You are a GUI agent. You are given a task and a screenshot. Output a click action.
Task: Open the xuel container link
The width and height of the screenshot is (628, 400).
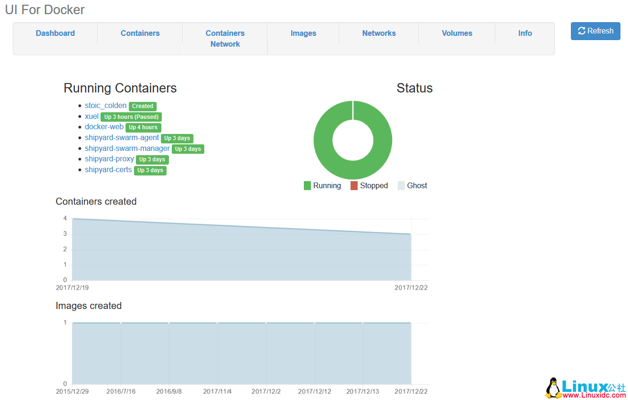[x=92, y=117]
